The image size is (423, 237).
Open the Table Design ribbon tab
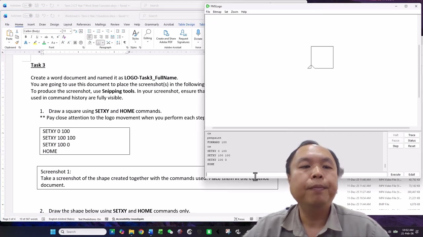186,24
